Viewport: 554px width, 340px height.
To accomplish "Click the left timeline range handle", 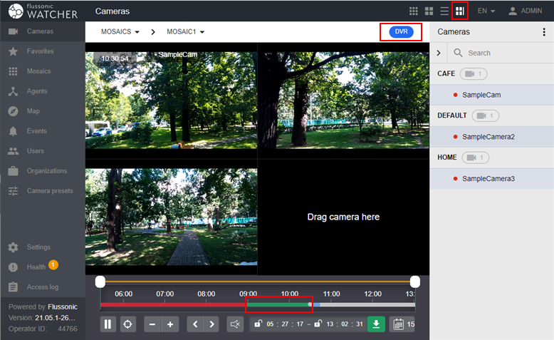I will [100, 282].
